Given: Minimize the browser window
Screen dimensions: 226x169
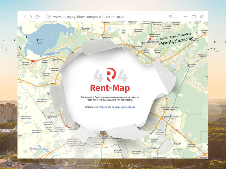Looking at the screenshot, I should point(186,17).
